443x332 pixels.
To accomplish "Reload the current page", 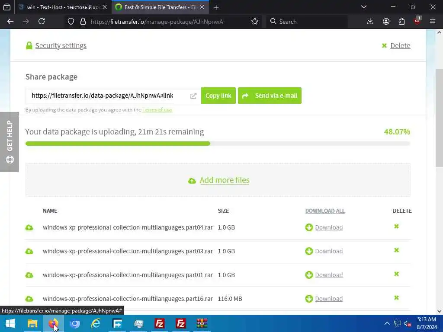I will (x=42, y=22).
